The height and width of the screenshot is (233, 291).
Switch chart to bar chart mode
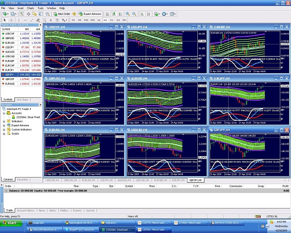(108, 14)
